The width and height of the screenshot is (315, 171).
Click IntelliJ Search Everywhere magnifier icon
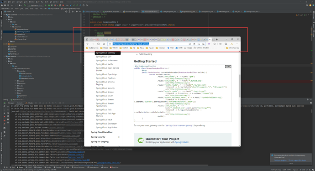coord(307,5)
